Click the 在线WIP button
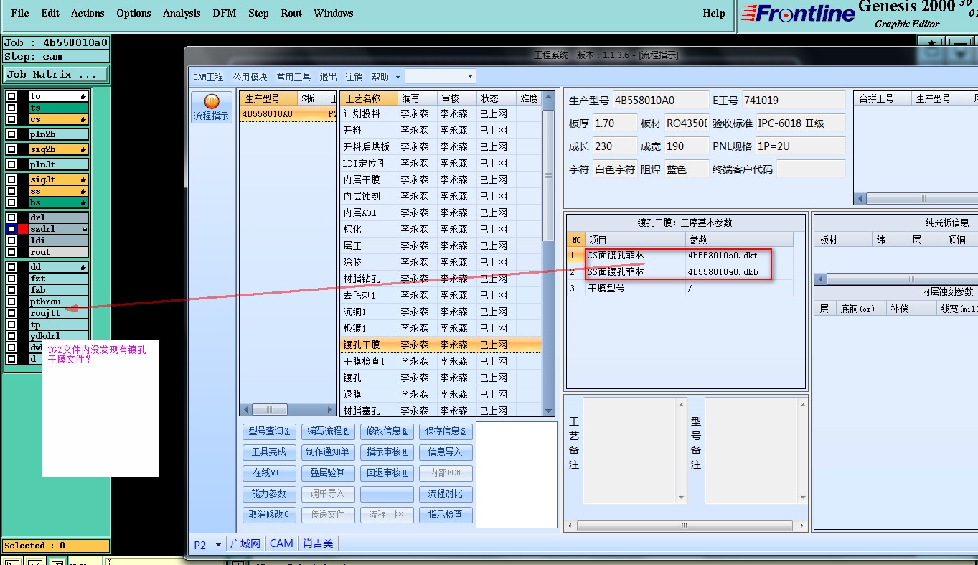The height and width of the screenshot is (565, 978). pyautogui.click(x=269, y=472)
